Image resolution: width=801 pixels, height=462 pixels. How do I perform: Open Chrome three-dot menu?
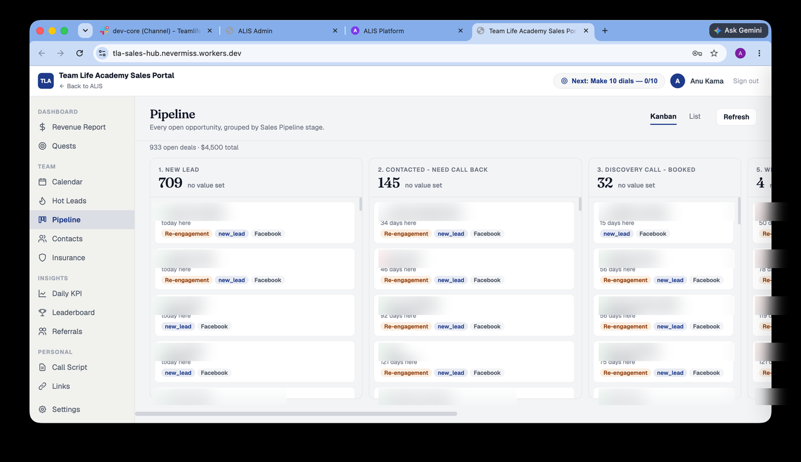(x=759, y=53)
